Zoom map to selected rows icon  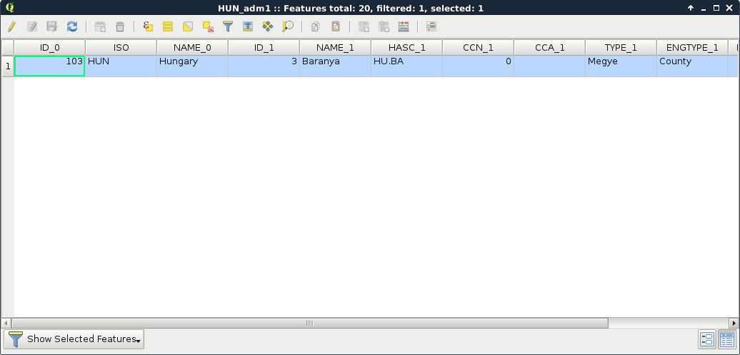(x=288, y=26)
